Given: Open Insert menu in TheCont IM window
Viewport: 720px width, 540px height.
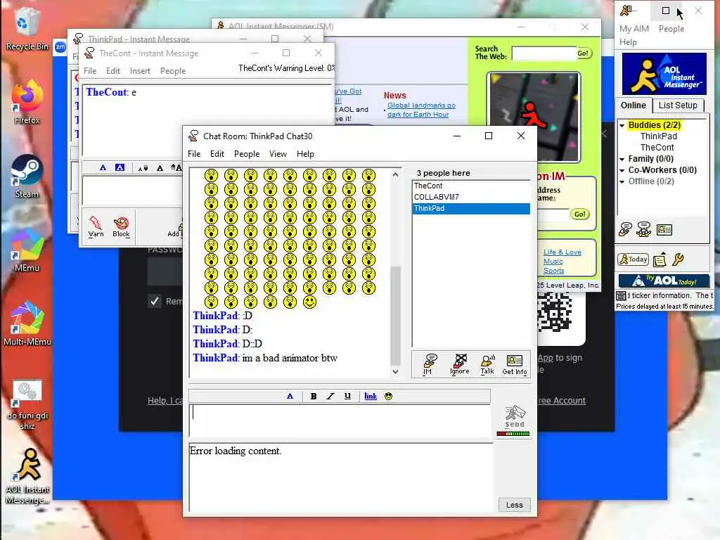Looking at the screenshot, I should 140,71.
